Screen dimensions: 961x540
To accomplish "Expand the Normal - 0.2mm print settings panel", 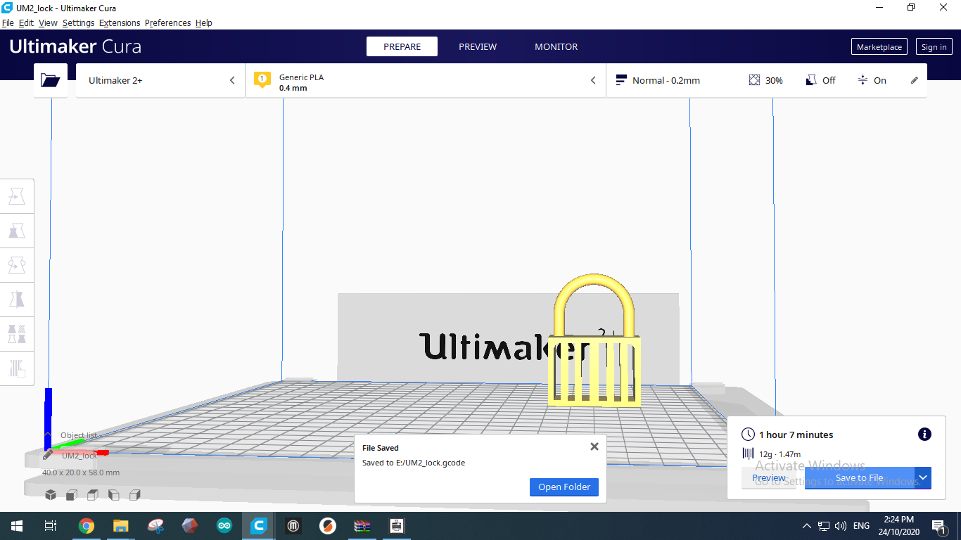I will tap(767, 80).
